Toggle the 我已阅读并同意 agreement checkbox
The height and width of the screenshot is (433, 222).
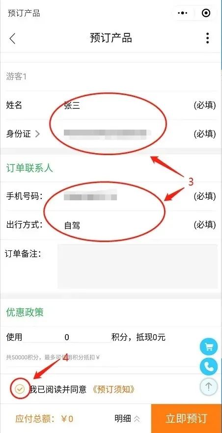20,389
